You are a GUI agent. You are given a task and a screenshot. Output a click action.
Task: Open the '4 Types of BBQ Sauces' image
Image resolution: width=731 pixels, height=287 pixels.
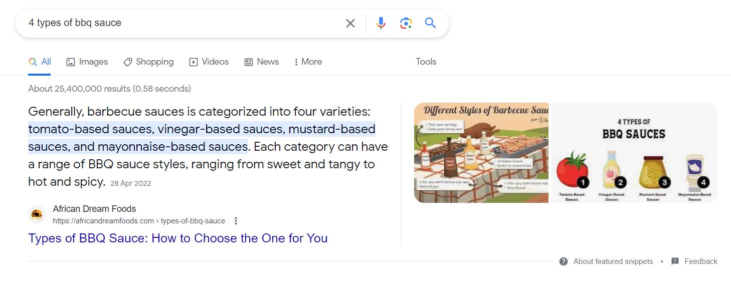(x=633, y=153)
